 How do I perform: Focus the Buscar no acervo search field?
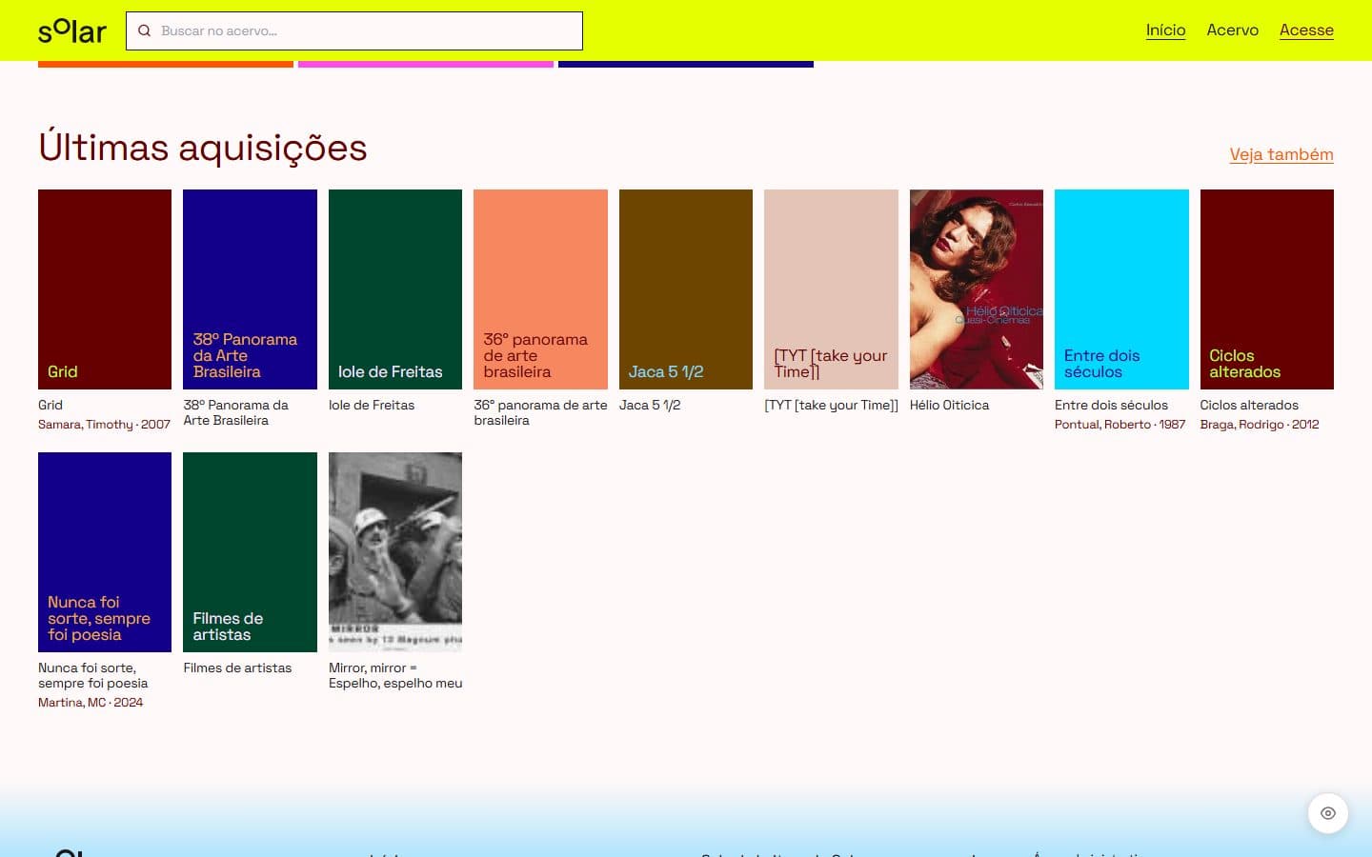pos(354,30)
